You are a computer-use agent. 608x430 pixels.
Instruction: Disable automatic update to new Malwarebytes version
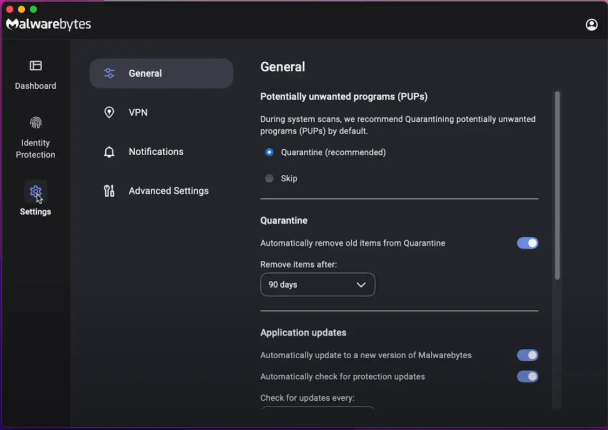coord(527,355)
